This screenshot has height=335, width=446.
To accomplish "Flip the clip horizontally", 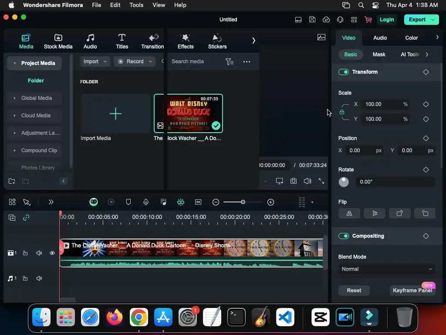I will click(x=349, y=213).
